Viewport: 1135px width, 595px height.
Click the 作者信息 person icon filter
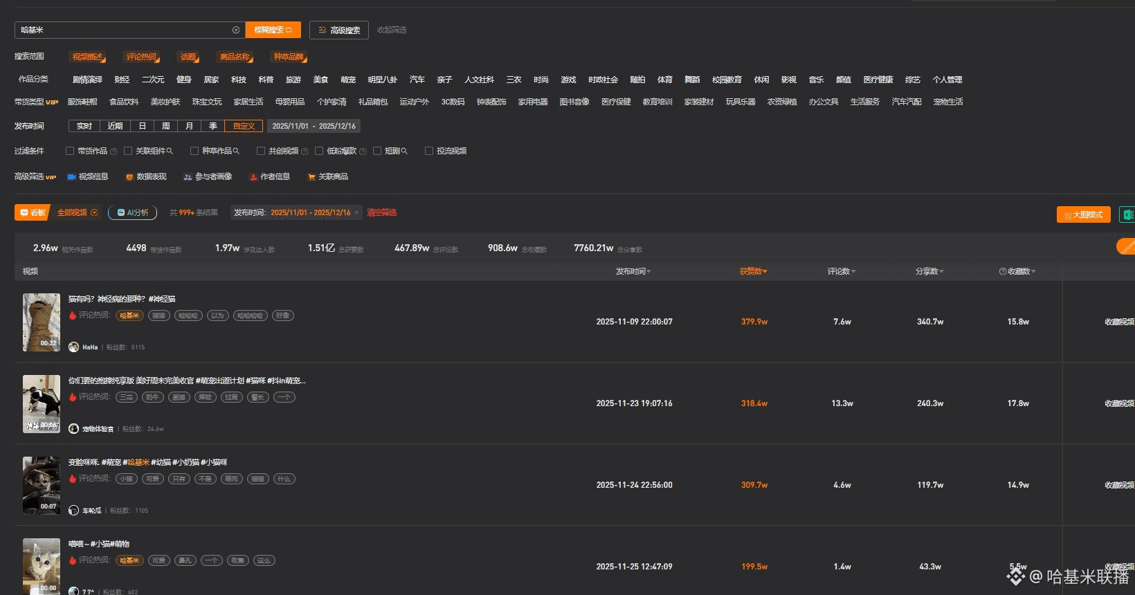253,177
